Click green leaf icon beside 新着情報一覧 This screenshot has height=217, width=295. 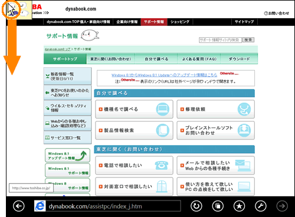(x=47, y=76)
